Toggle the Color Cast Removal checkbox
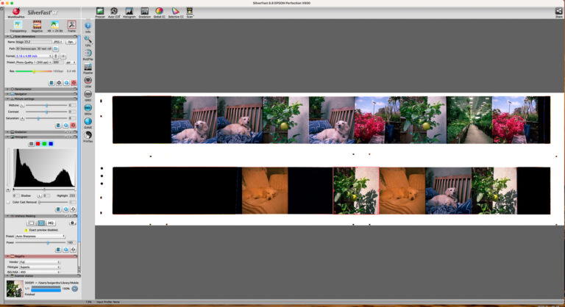The image size is (565, 307). click(x=9, y=202)
